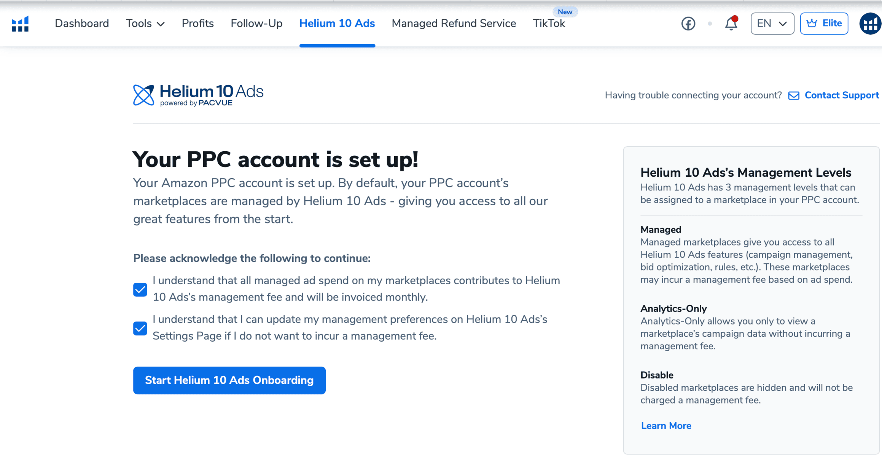Toggle the management preferences acknowledgment checkbox
Image resolution: width=882 pixels, height=456 pixels.
point(140,328)
